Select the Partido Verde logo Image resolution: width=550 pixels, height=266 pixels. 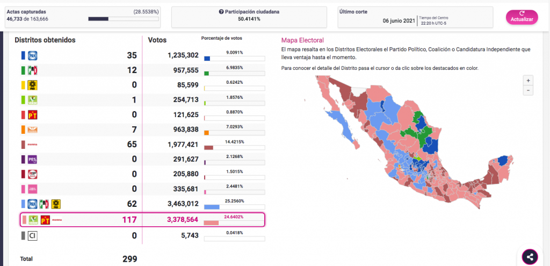click(32, 99)
